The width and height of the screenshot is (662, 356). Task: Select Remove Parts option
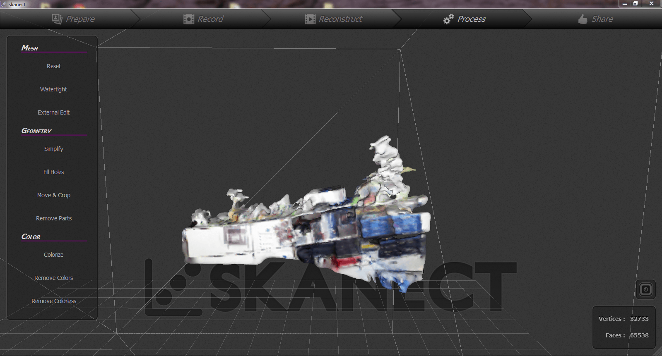tap(54, 218)
